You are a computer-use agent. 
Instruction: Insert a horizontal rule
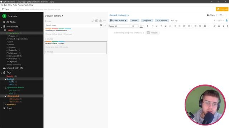[209, 26]
